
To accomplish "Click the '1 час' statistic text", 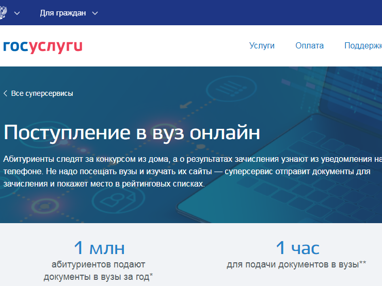I will pyautogui.click(x=297, y=248).
